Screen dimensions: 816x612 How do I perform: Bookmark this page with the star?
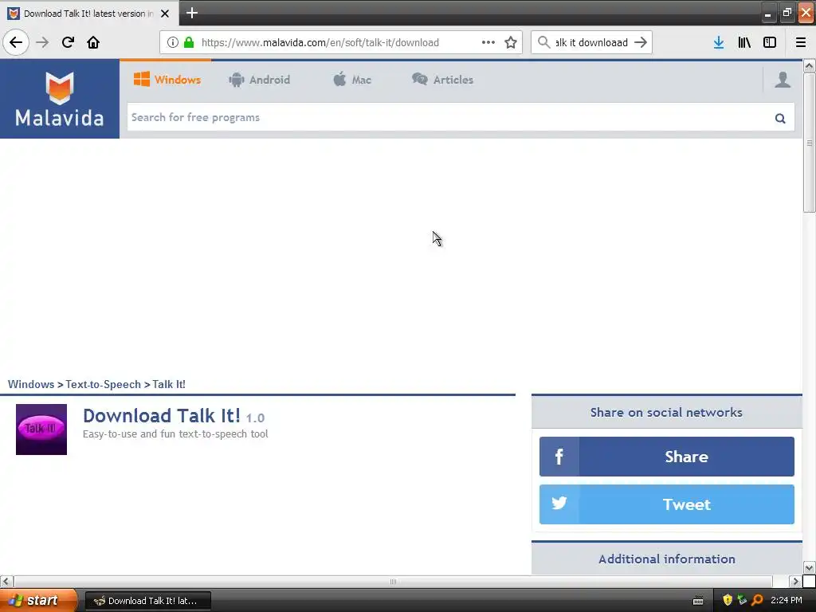[511, 42]
